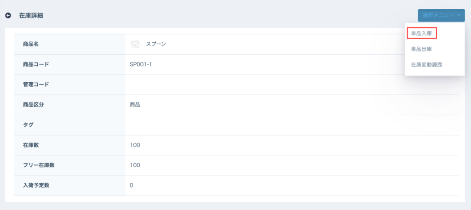Click the 在庫数 row label
Image resolution: width=471 pixels, height=210 pixels.
(31, 145)
